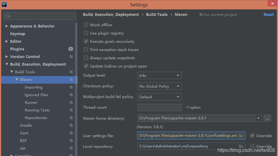Viewport: 278px width, 156px height.
Task: Expand Version Control section arrow
Action: 6,56
